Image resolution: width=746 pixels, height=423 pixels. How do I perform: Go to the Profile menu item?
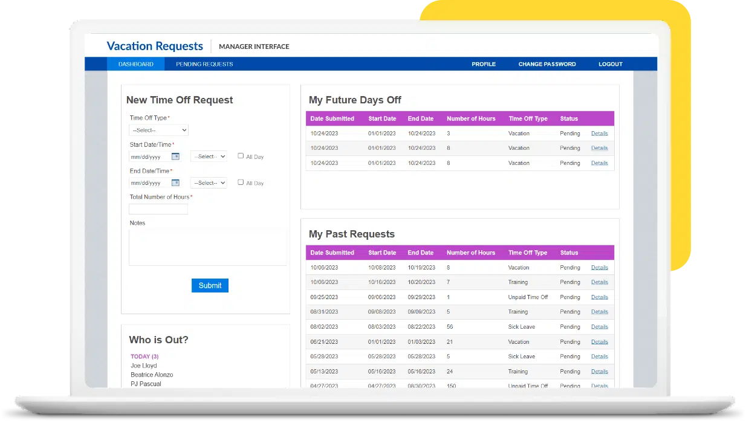484,64
